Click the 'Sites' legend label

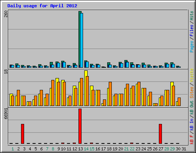191,93
